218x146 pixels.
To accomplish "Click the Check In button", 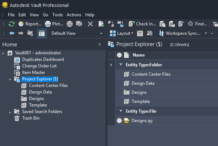I will tap(142, 24).
